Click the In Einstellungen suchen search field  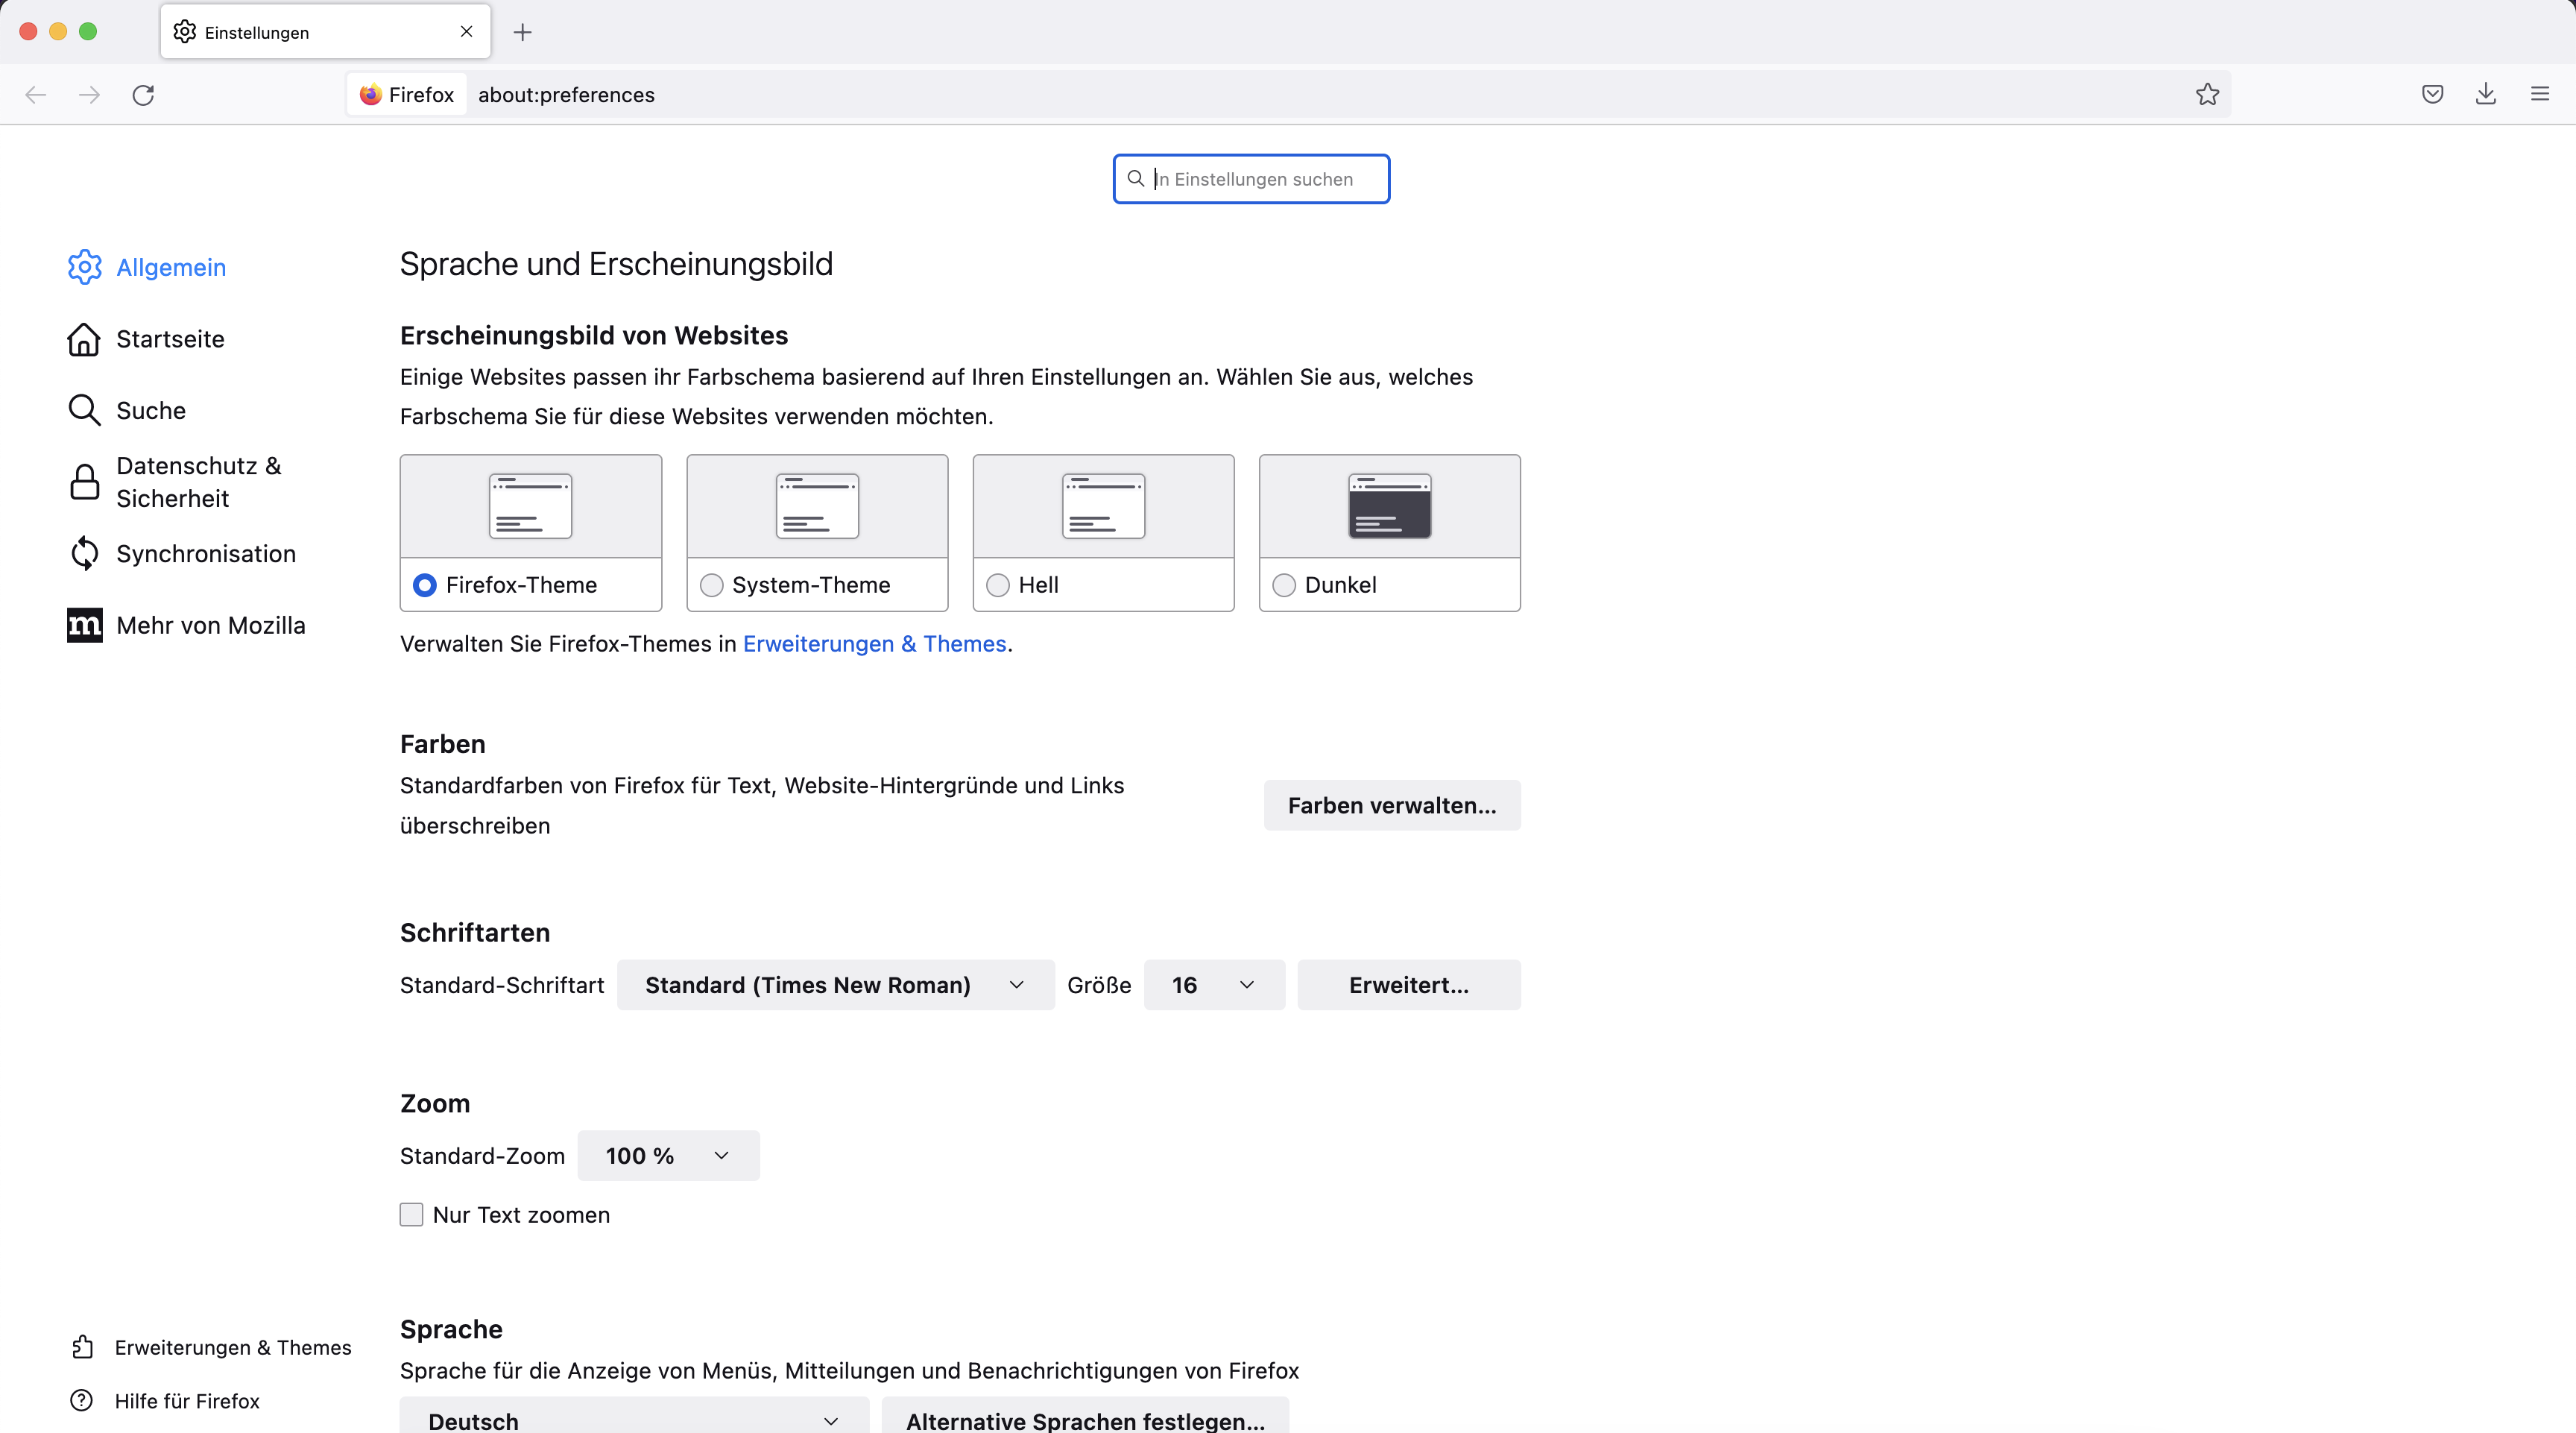[x=1251, y=179]
